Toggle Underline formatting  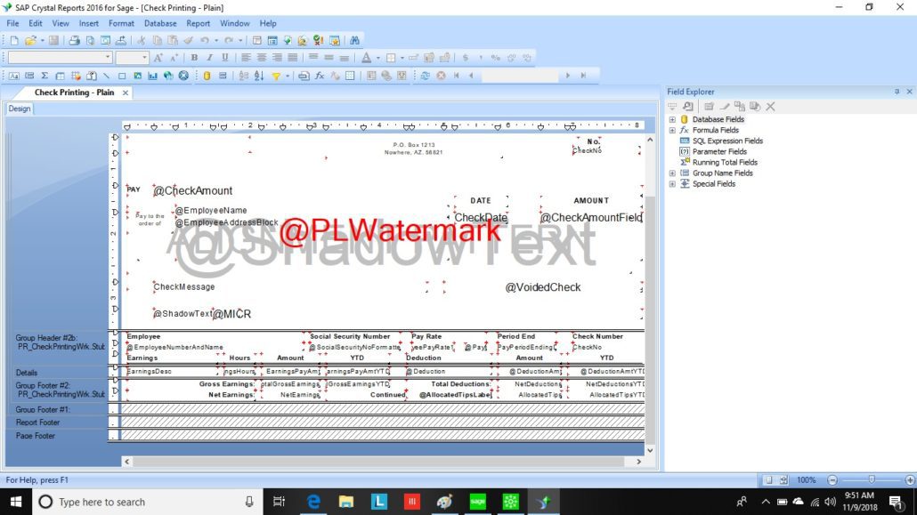click(x=223, y=58)
